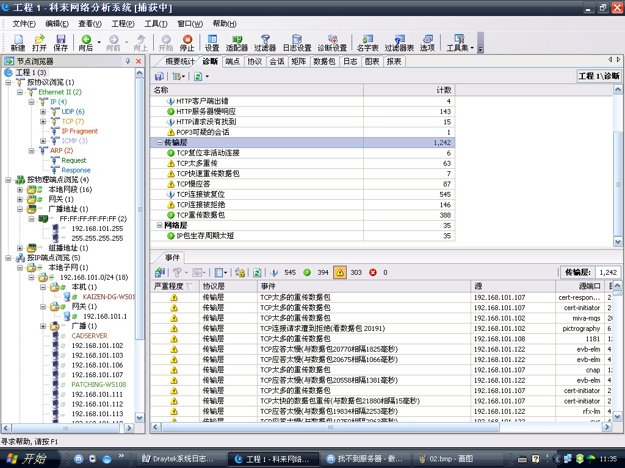Toggle the warning filter showing 303 events
625x468 pixels.
click(x=340, y=272)
